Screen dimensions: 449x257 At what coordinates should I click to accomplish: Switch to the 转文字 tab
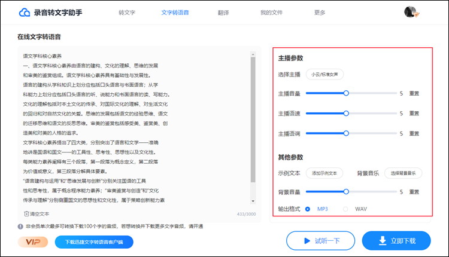pos(127,13)
